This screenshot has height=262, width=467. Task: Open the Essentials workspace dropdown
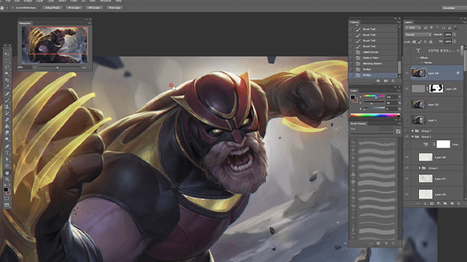click(x=453, y=8)
